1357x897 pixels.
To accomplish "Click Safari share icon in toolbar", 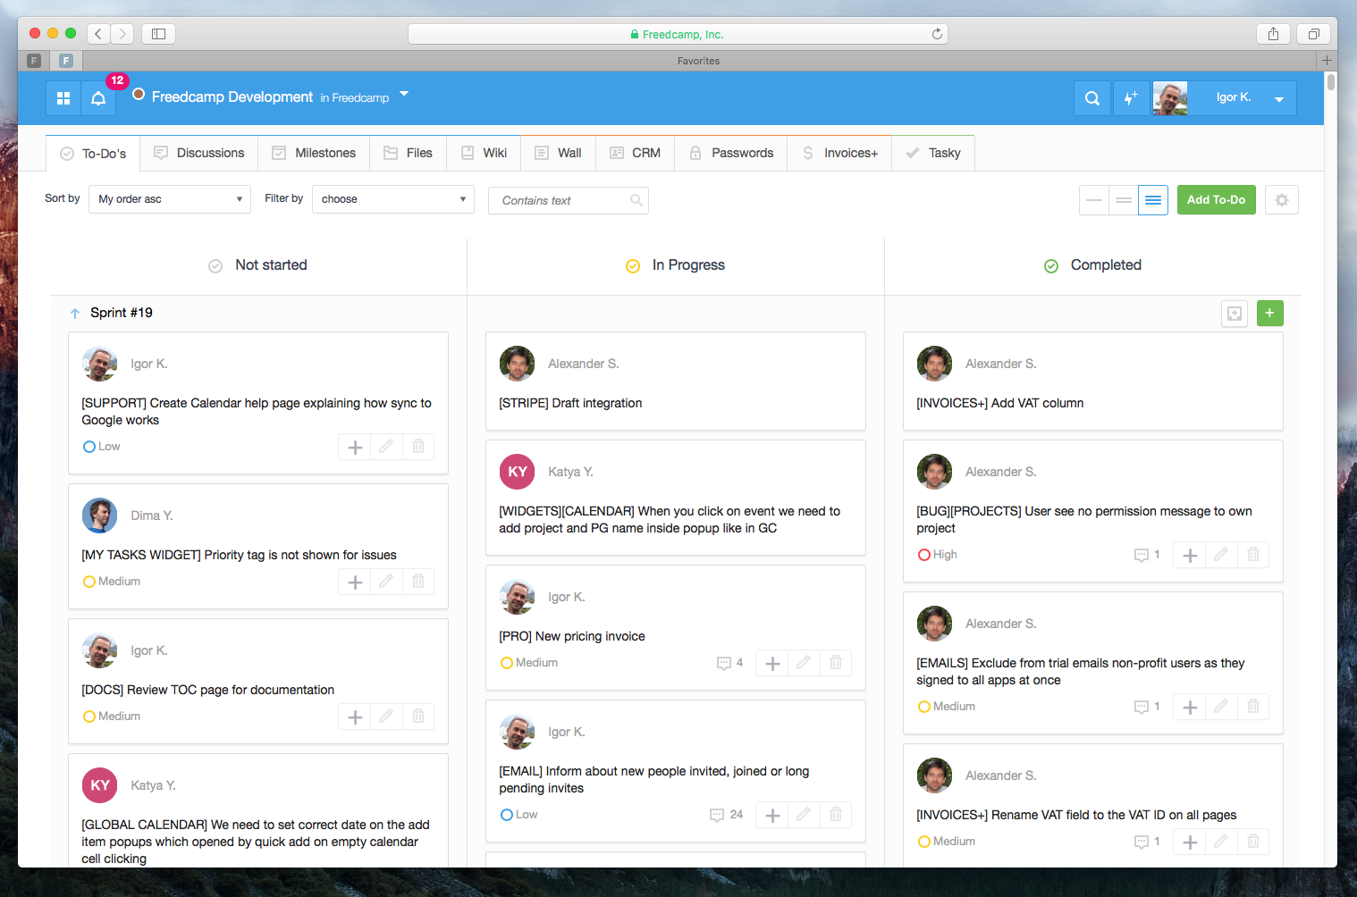I will [x=1273, y=34].
